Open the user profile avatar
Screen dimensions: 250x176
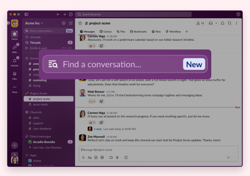coord(15,160)
